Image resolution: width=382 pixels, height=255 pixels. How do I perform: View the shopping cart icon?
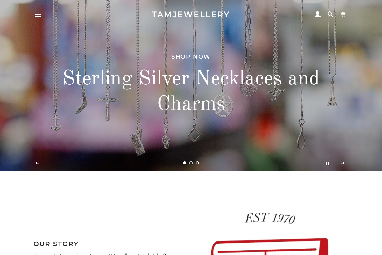pyautogui.click(x=343, y=14)
